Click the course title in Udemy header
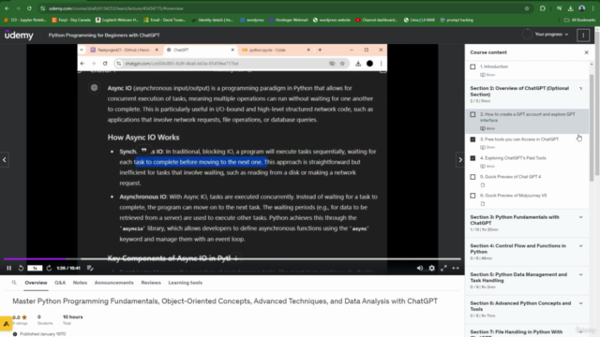 tap(104, 36)
